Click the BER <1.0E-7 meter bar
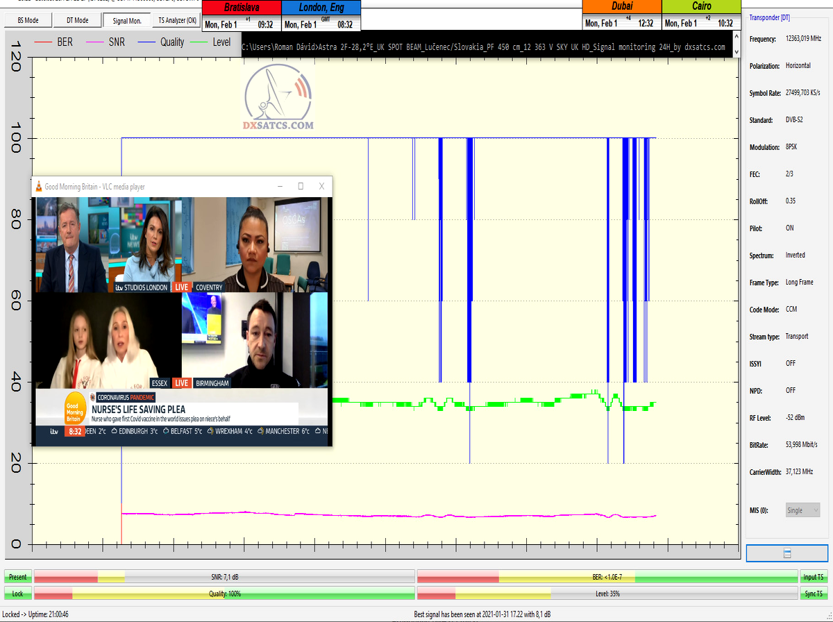Screen dimensions: 833x622 pos(607,577)
